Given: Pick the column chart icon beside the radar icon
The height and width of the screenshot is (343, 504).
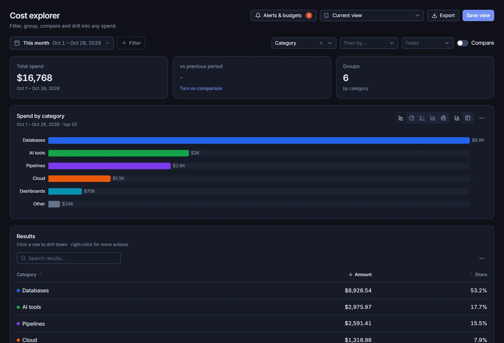Looking at the screenshot, I should click(x=433, y=118).
